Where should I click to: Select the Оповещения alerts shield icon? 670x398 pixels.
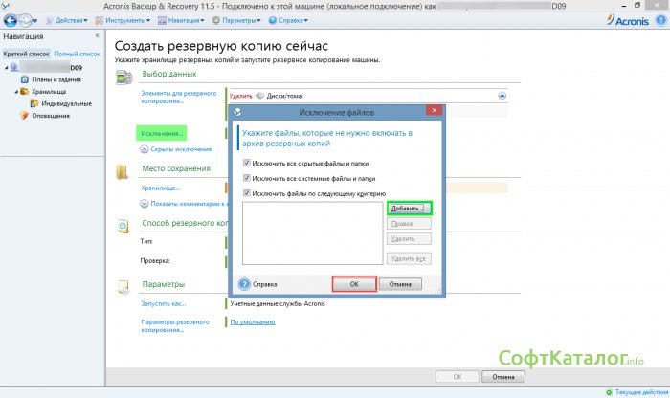click(25, 116)
